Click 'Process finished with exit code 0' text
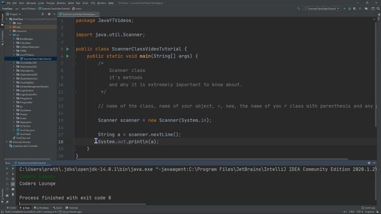This screenshot has height=214, width=381. point(65,198)
